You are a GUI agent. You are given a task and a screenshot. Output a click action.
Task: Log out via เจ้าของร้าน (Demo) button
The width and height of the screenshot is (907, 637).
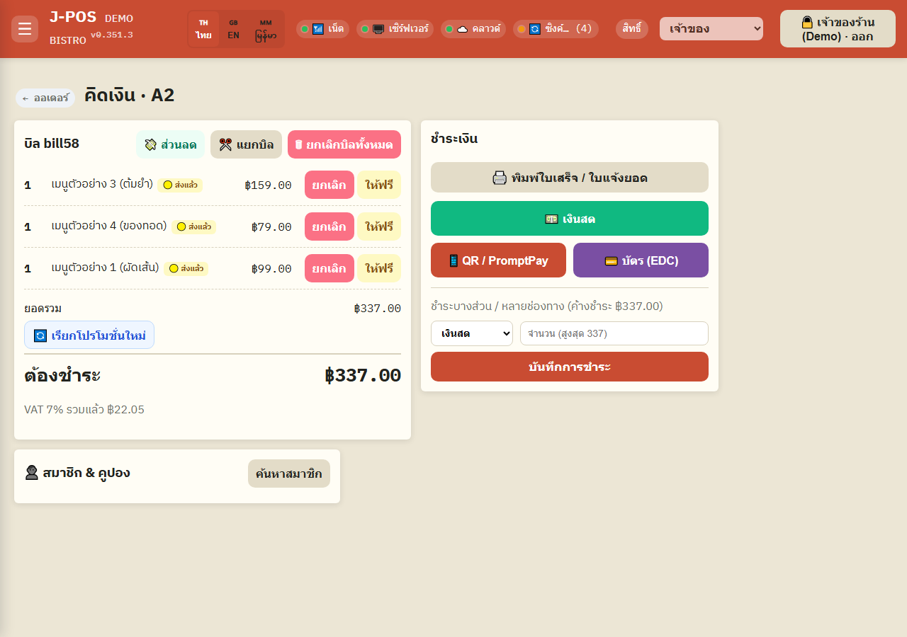(x=838, y=29)
